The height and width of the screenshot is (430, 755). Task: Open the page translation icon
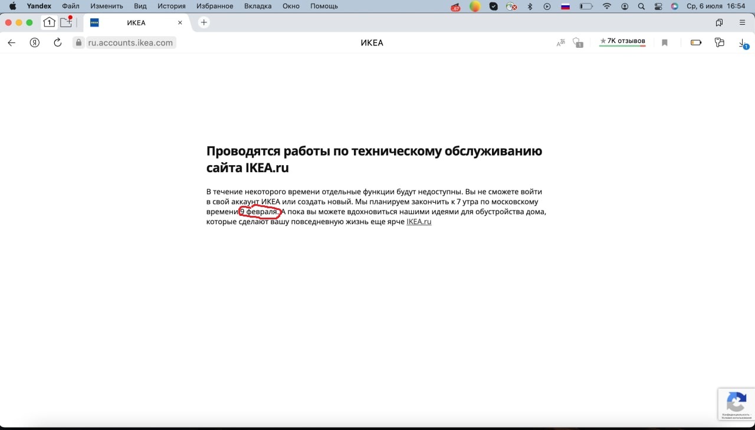click(x=561, y=42)
